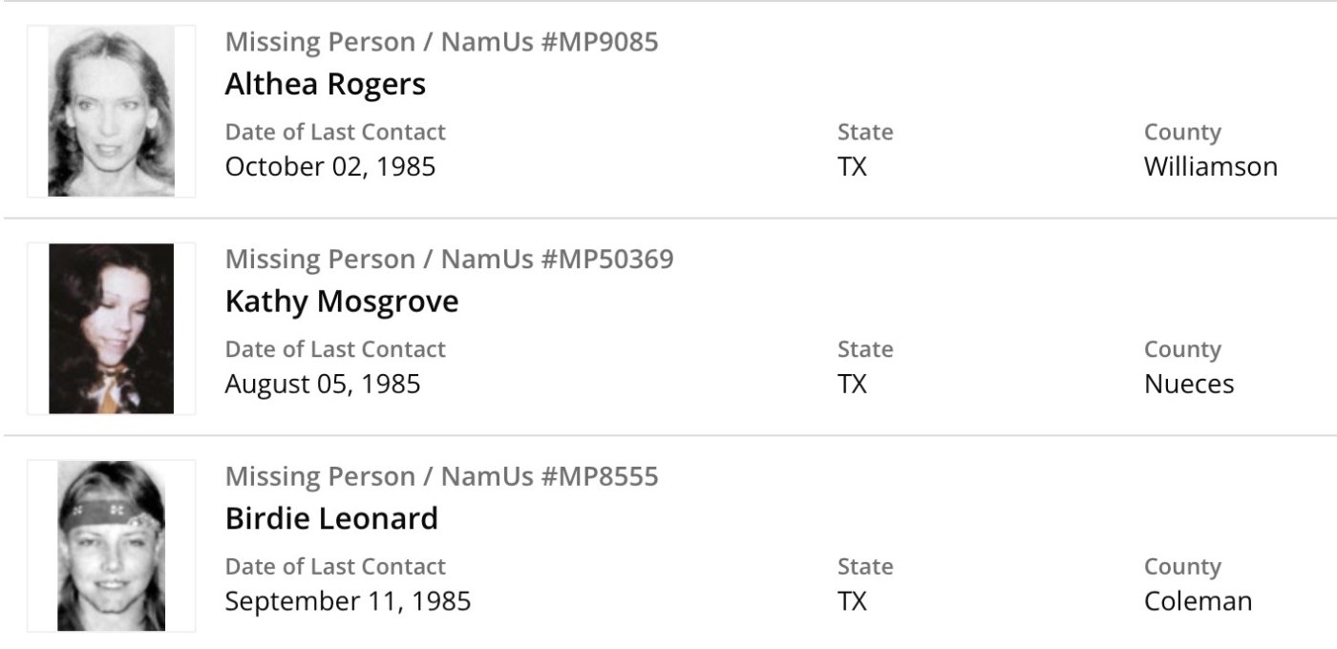Select the NamUs #MP50369 case header

[x=449, y=259]
